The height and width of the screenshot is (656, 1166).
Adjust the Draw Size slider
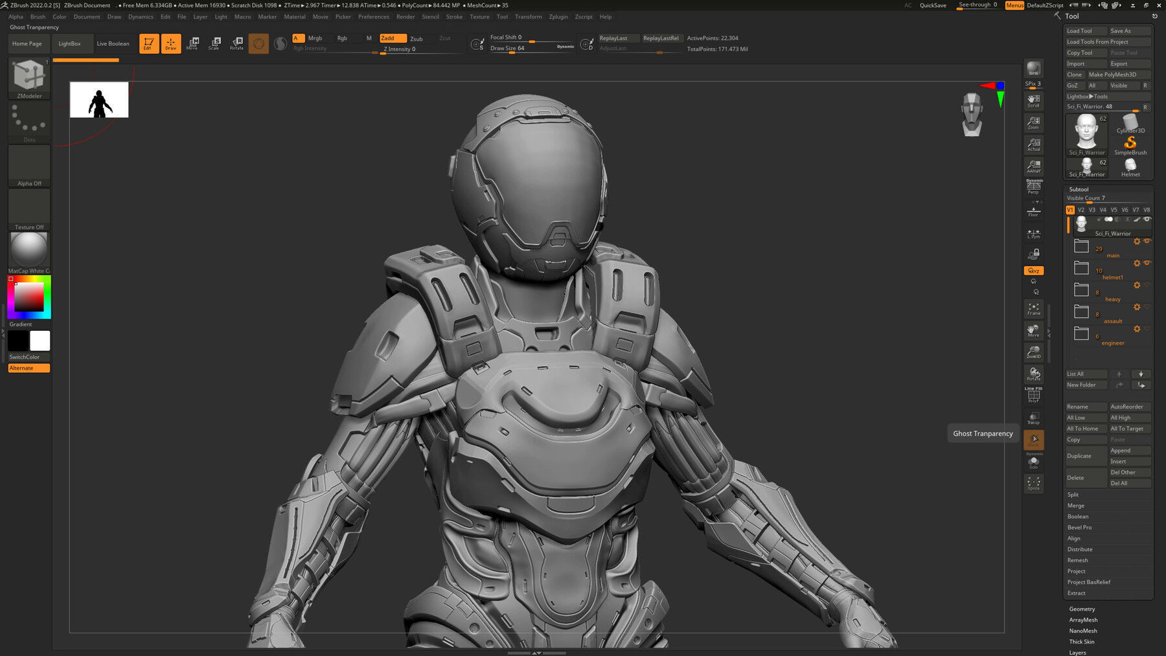click(x=531, y=49)
